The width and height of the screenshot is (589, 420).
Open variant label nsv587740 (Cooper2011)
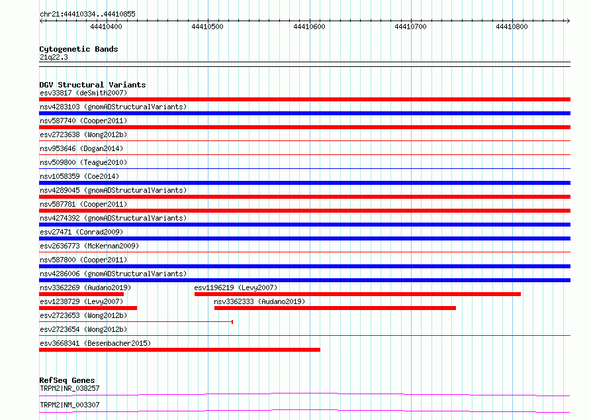[x=83, y=121]
